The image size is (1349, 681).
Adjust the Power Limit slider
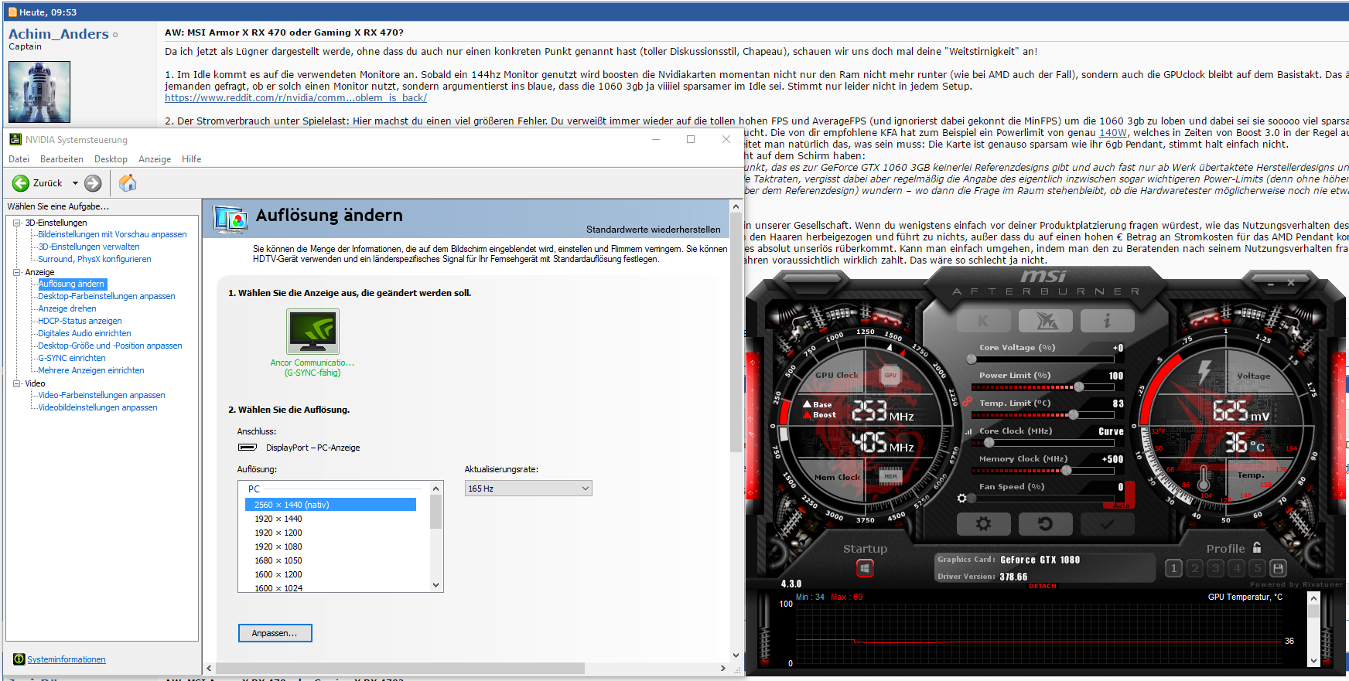(1043, 386)
